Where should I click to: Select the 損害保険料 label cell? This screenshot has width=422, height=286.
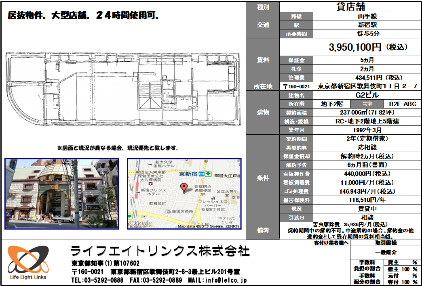(x=296, y=200)
